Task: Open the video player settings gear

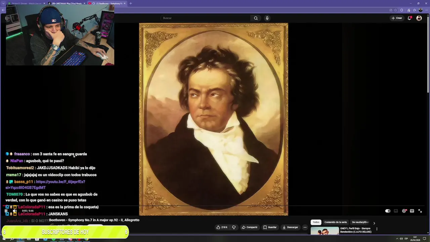Action: point(404,211)
